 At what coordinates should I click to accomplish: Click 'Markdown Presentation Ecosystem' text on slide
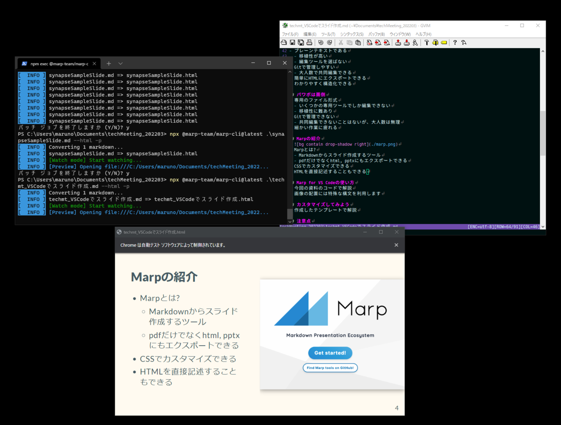[x=330, y=335]
